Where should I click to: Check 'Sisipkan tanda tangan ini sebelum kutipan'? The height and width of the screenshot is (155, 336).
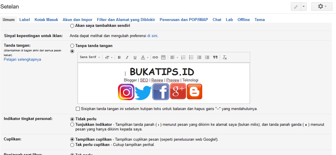(78, 109)
